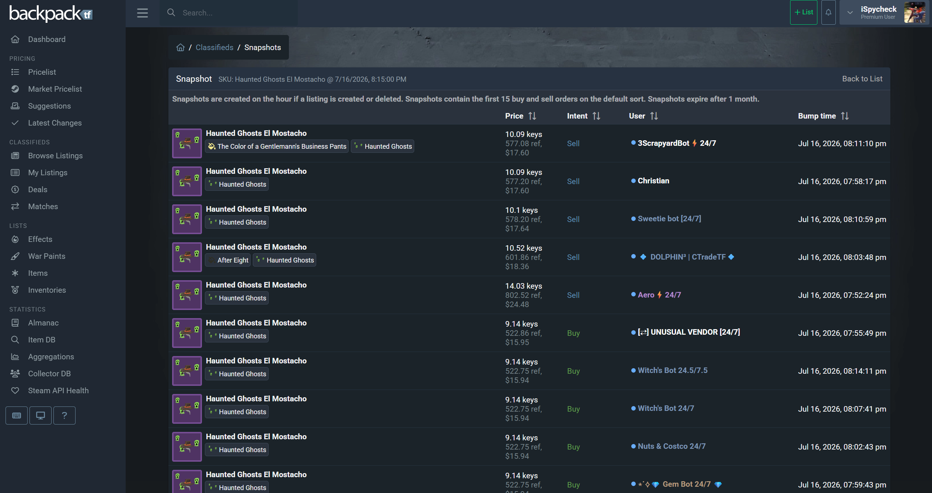The width and height of the screenshot is (932, 493).
Task: Go to Browse Listings
Action: 56,156
